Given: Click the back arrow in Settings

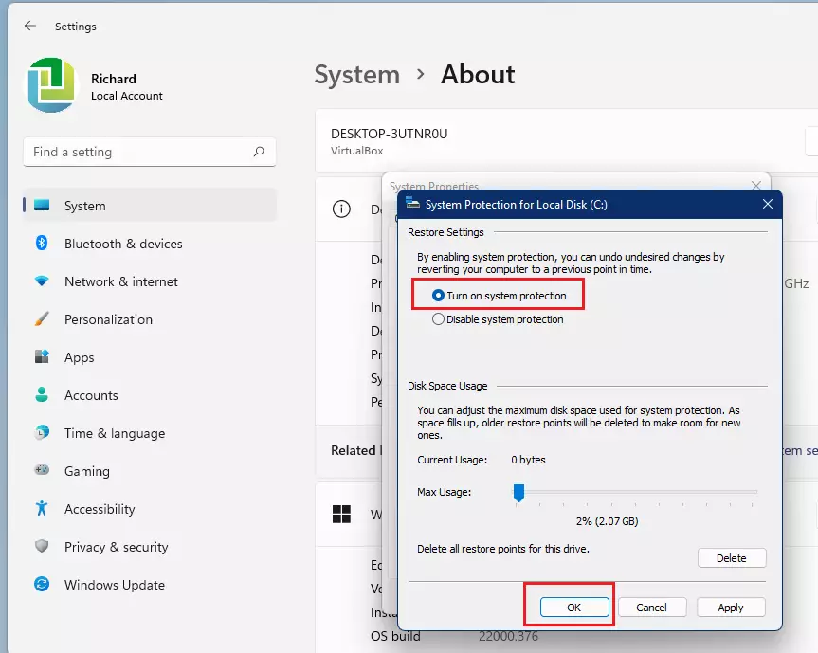Looking at the screenshot, I should pos(30,26).
